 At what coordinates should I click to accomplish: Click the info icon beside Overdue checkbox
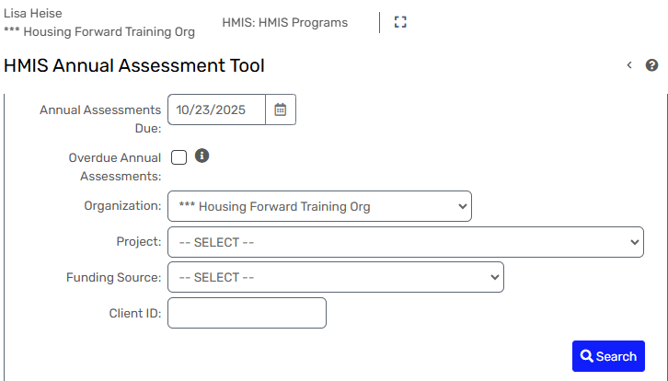click(202, 156)
